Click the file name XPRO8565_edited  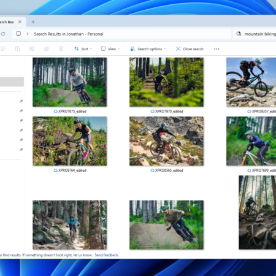[169, 171]
